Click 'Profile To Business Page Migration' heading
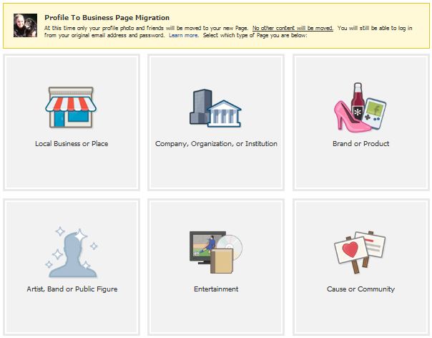This screenshot has height=338, width=432. (x=107, y=18)
